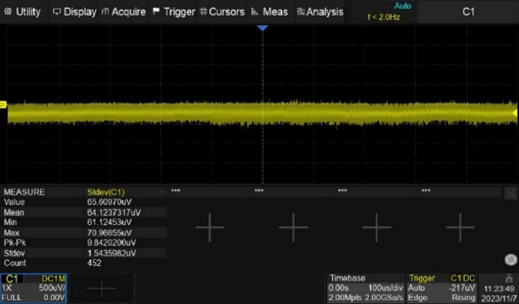Open the Utility menu
519x304 pixels.
23,12
